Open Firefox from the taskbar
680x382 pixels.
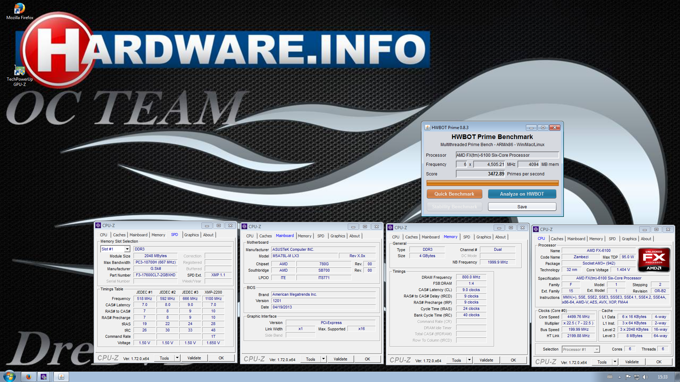(x=28, y=377)
